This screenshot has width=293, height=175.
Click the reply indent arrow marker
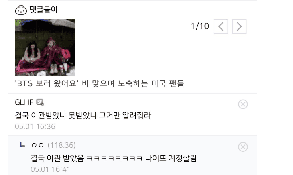click(x=22, y=144)
